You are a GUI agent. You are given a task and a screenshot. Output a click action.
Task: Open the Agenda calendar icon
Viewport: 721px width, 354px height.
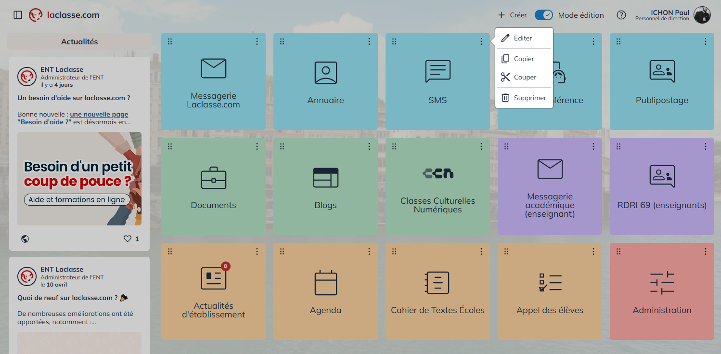(x=325, y=283)
